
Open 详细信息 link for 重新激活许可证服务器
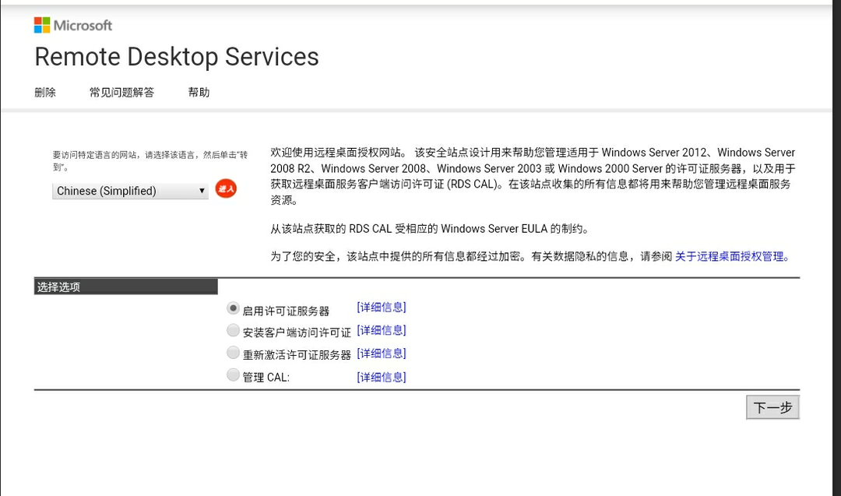tap(382, 354)
